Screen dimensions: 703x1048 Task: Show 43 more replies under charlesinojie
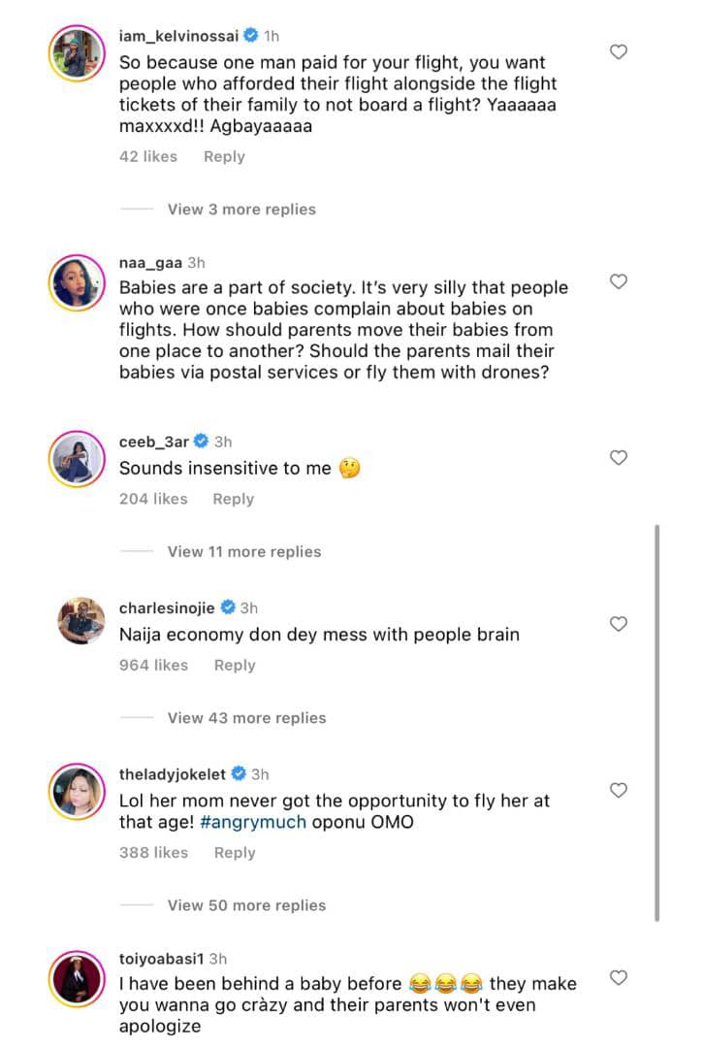[246, 718]
